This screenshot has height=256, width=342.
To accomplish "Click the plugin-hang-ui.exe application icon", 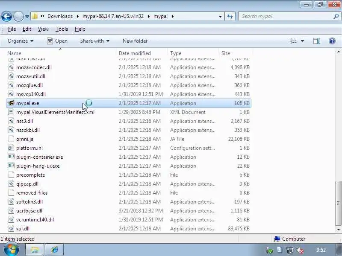I will (x=11, y=166).
